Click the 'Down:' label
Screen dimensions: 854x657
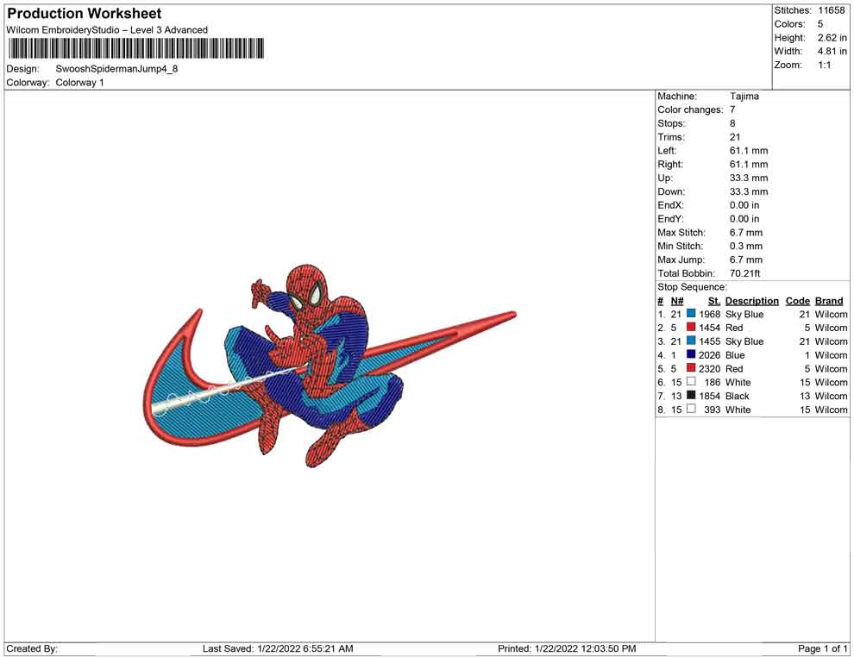click(x=671, y=191)
